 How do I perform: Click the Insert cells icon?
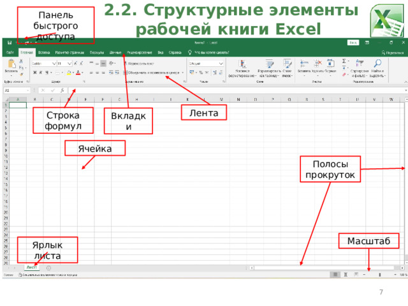click(x=304, y=65)
